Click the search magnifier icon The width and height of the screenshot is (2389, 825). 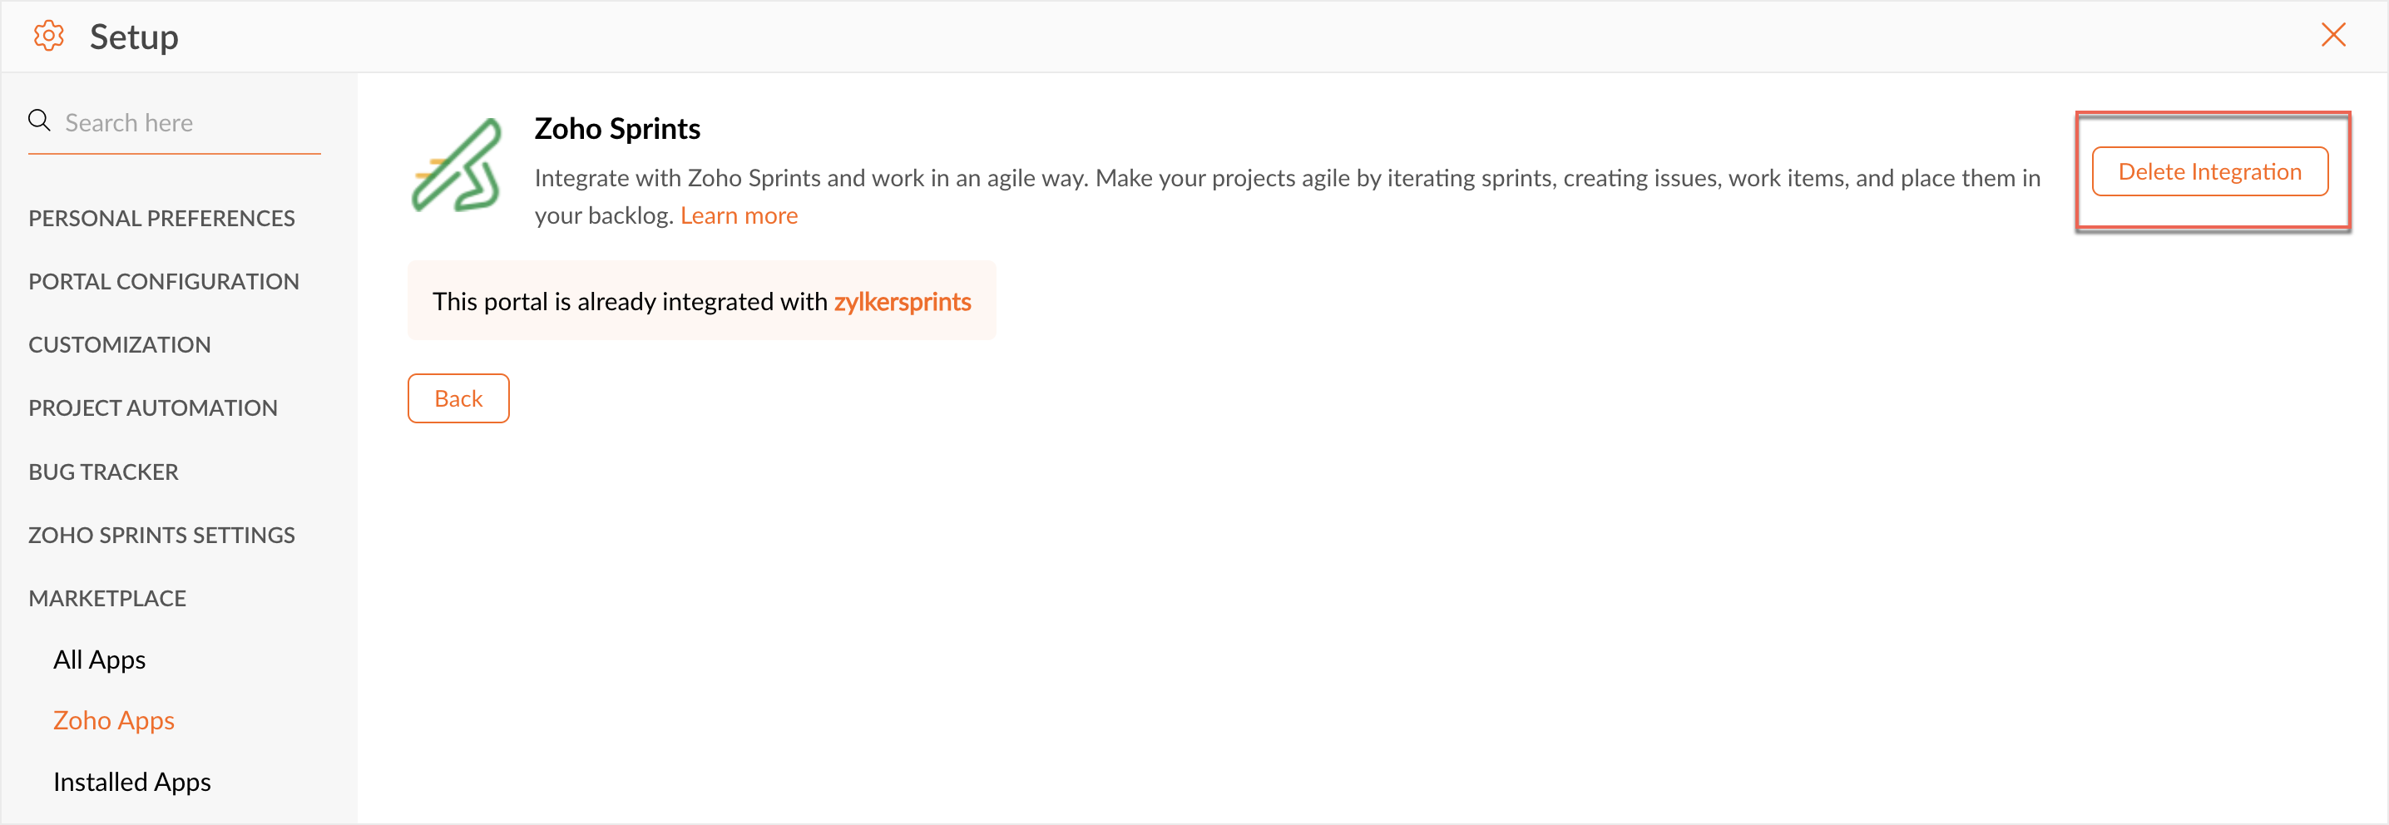click(39, 121)
